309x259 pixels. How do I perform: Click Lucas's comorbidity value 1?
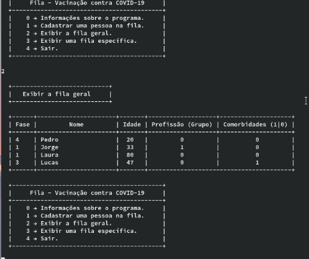coord(257,163)
